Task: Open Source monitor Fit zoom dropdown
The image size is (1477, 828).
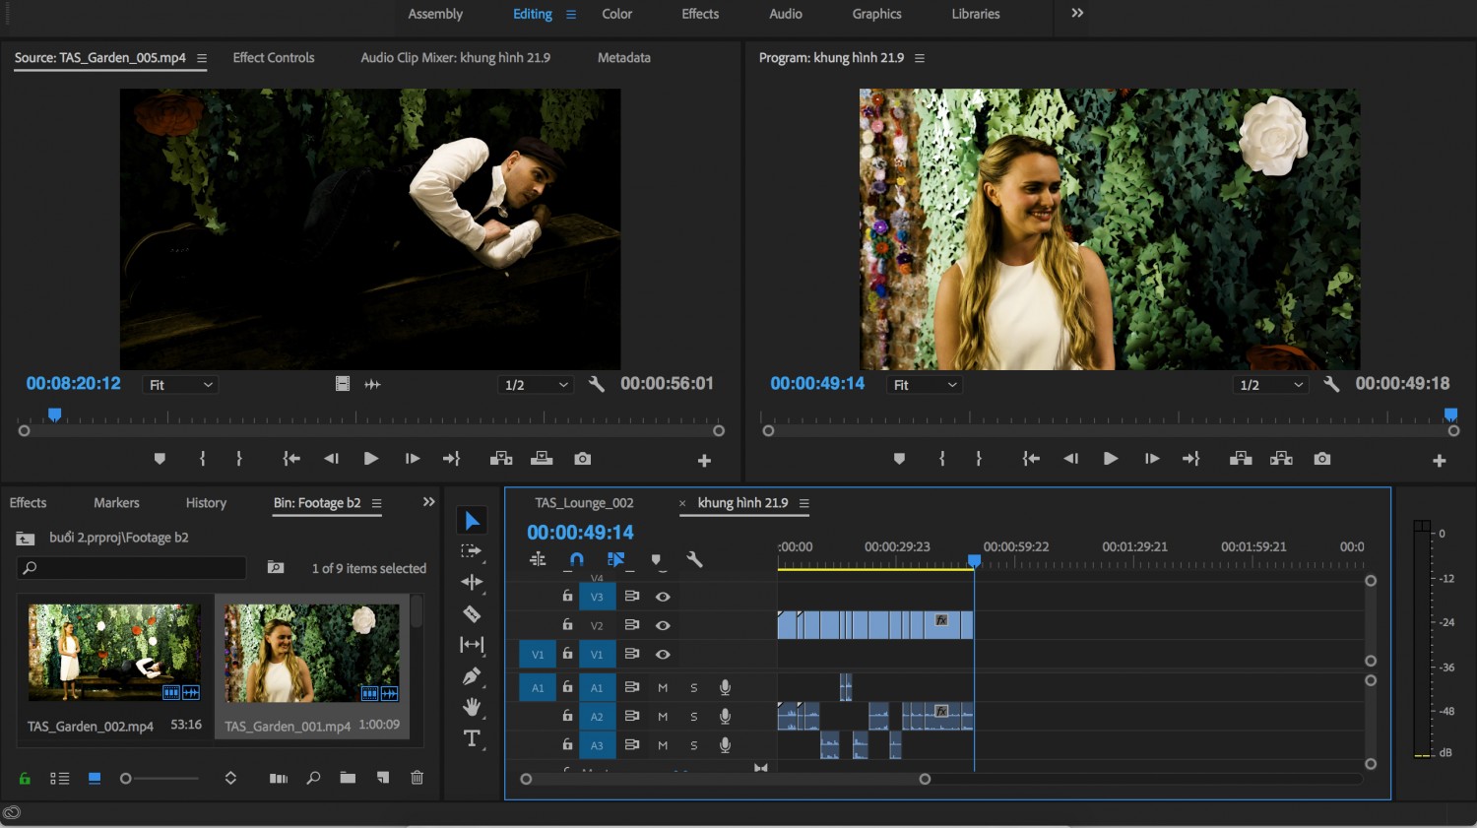Action: coord(180,385)
